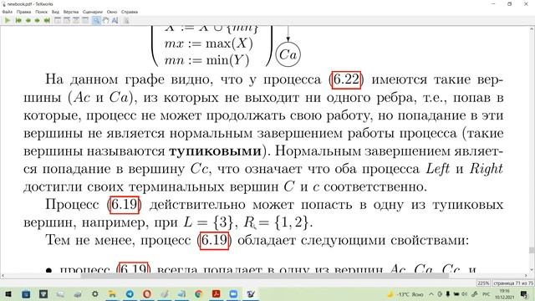Follow the 6.19 link after "Процесс"

coord(125,205)
